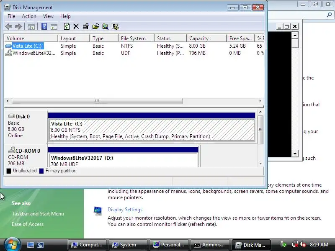335x251 pixels.
Task: Select the Vista Lite (C:) partition block
Action: [x=152, y=130]
